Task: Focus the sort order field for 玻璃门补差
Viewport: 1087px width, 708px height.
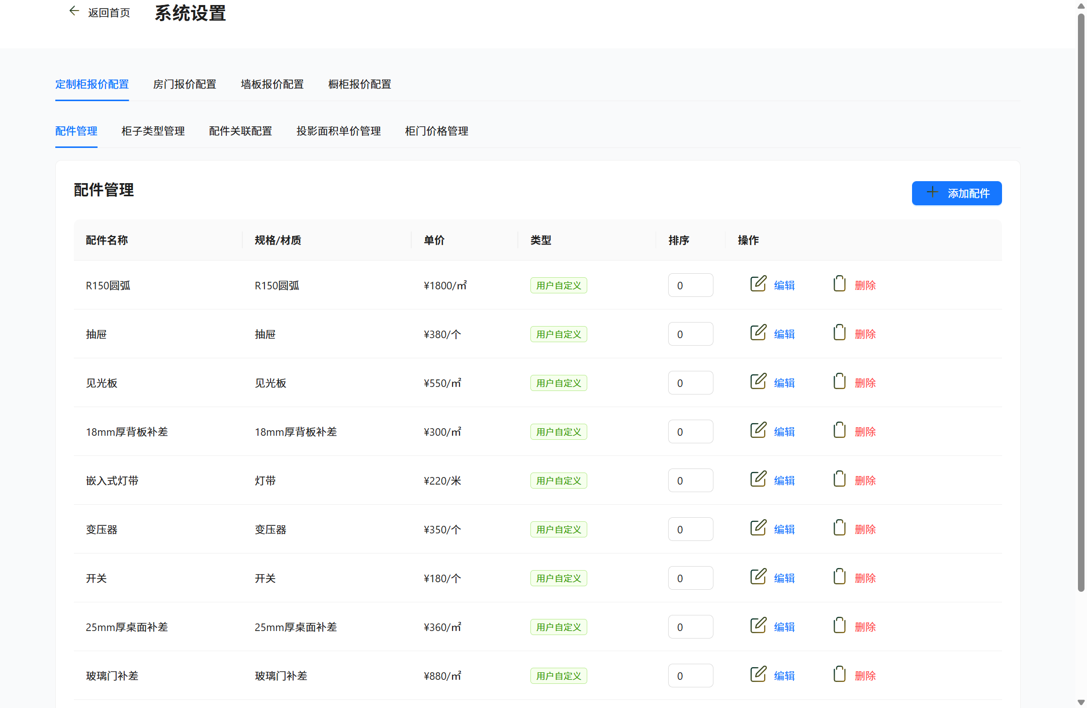Action: coord(690,676)
